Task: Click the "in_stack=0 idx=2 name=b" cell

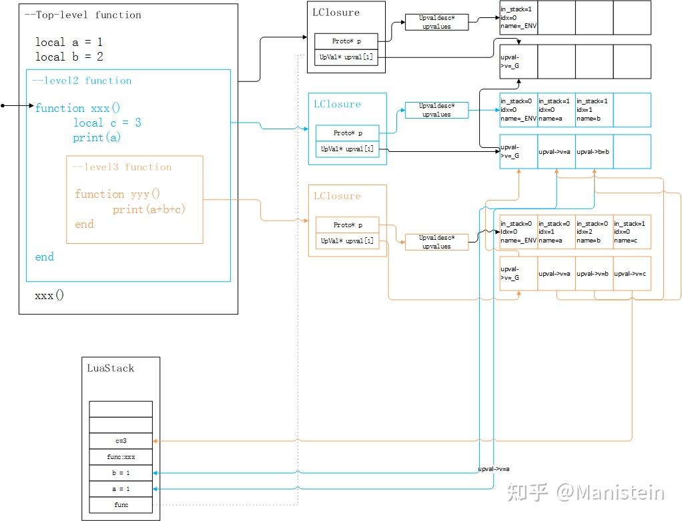Action: pyautogui.click(x=594, y=232)
